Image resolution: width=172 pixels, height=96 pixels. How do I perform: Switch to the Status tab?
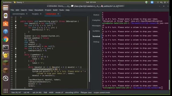(x=96, y=15)
